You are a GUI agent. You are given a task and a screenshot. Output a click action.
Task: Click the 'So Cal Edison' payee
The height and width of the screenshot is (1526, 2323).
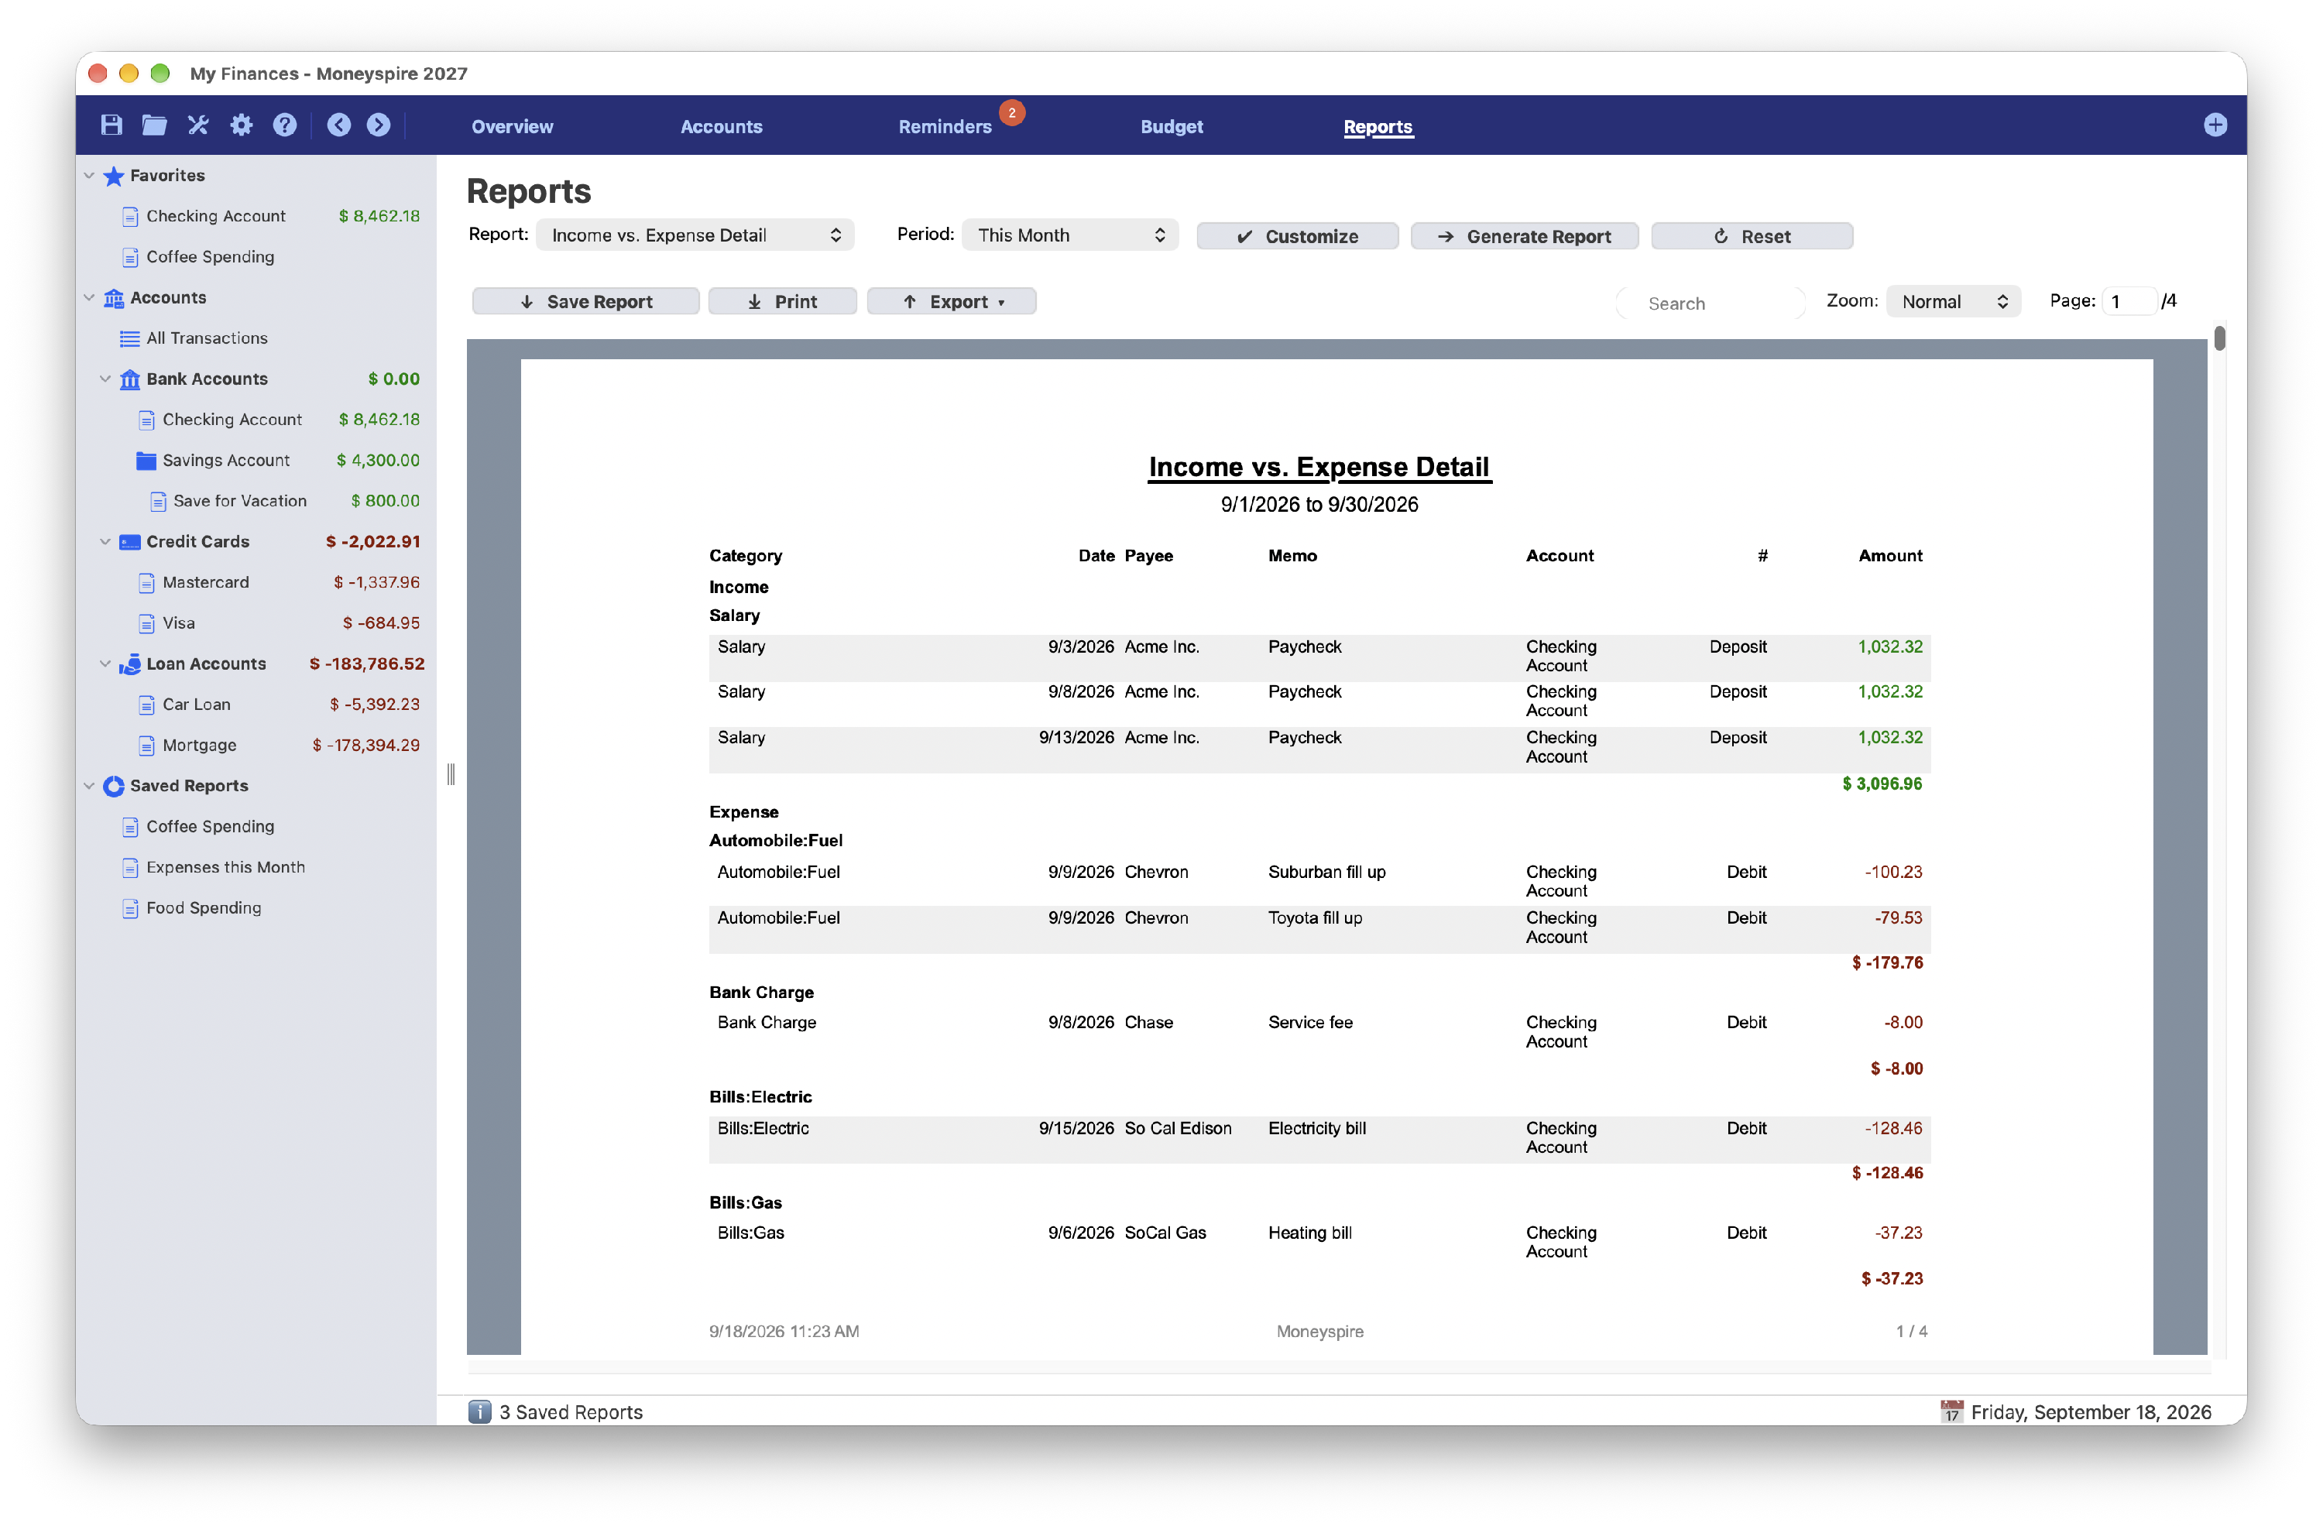coord(1177,1129)
